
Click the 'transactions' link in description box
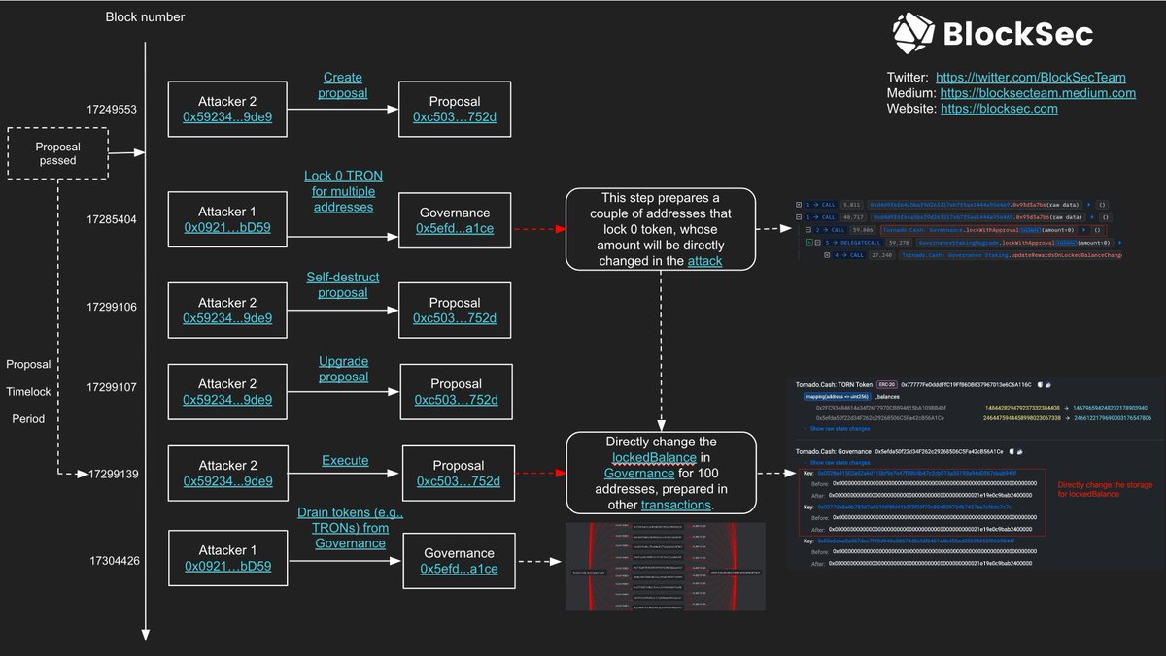click(x=676, y=505)
